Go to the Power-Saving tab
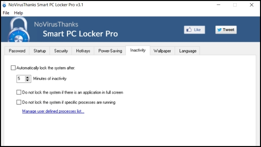Viewport: 261px width, 147px height. (x=110, y=51)
